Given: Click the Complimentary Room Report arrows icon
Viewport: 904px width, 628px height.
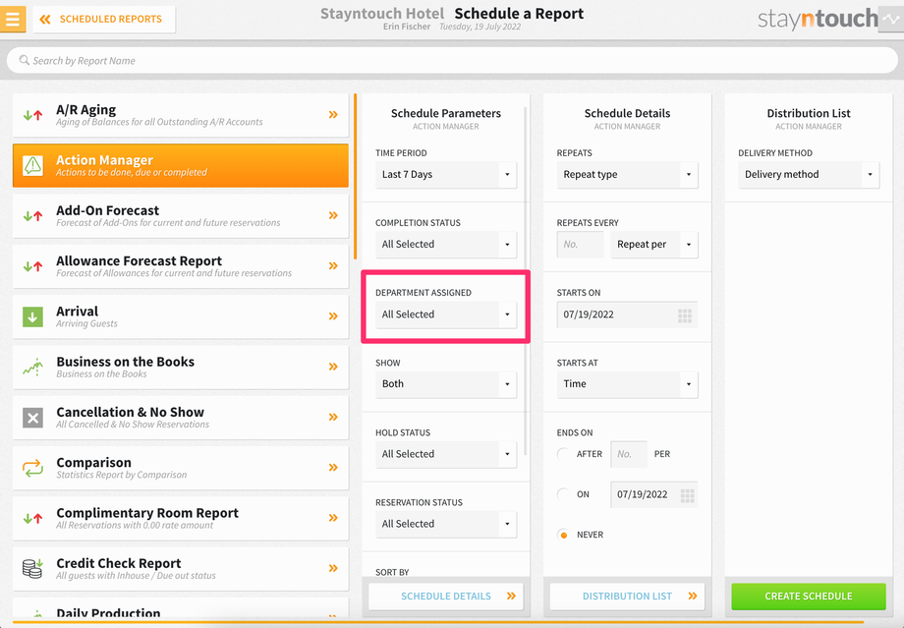Looking at the screenshot, I should pos(32,519).
